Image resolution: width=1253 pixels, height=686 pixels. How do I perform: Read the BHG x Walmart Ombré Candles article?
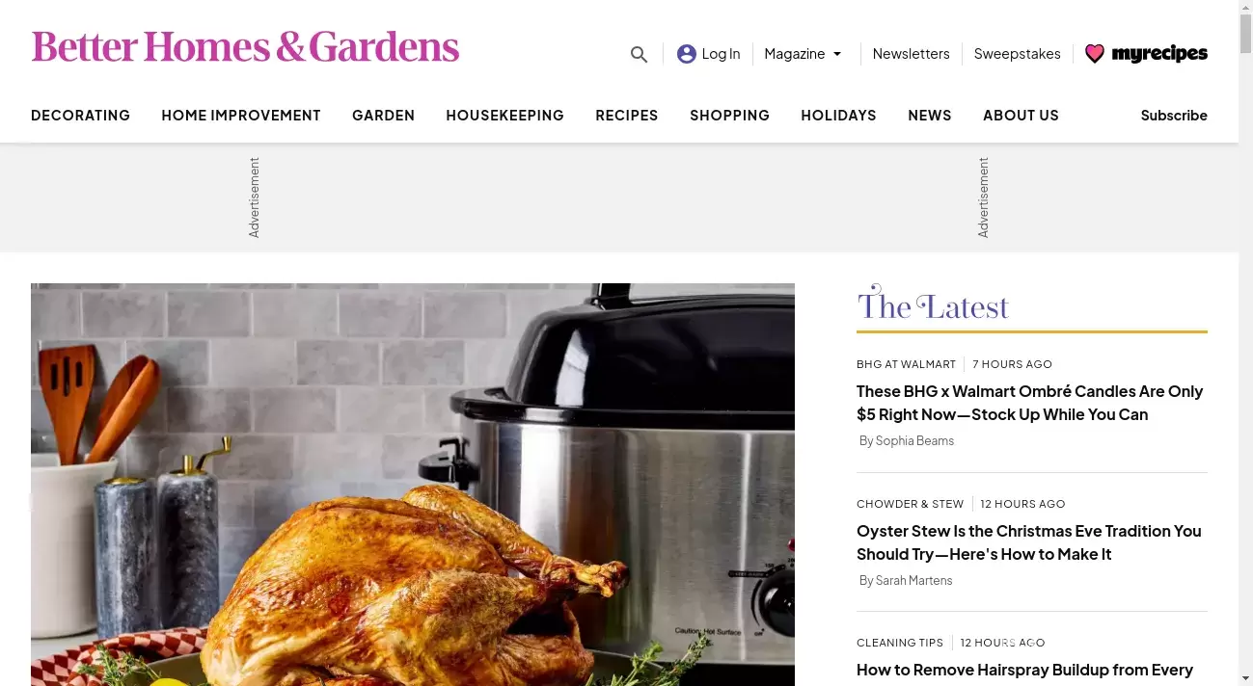1029,403
